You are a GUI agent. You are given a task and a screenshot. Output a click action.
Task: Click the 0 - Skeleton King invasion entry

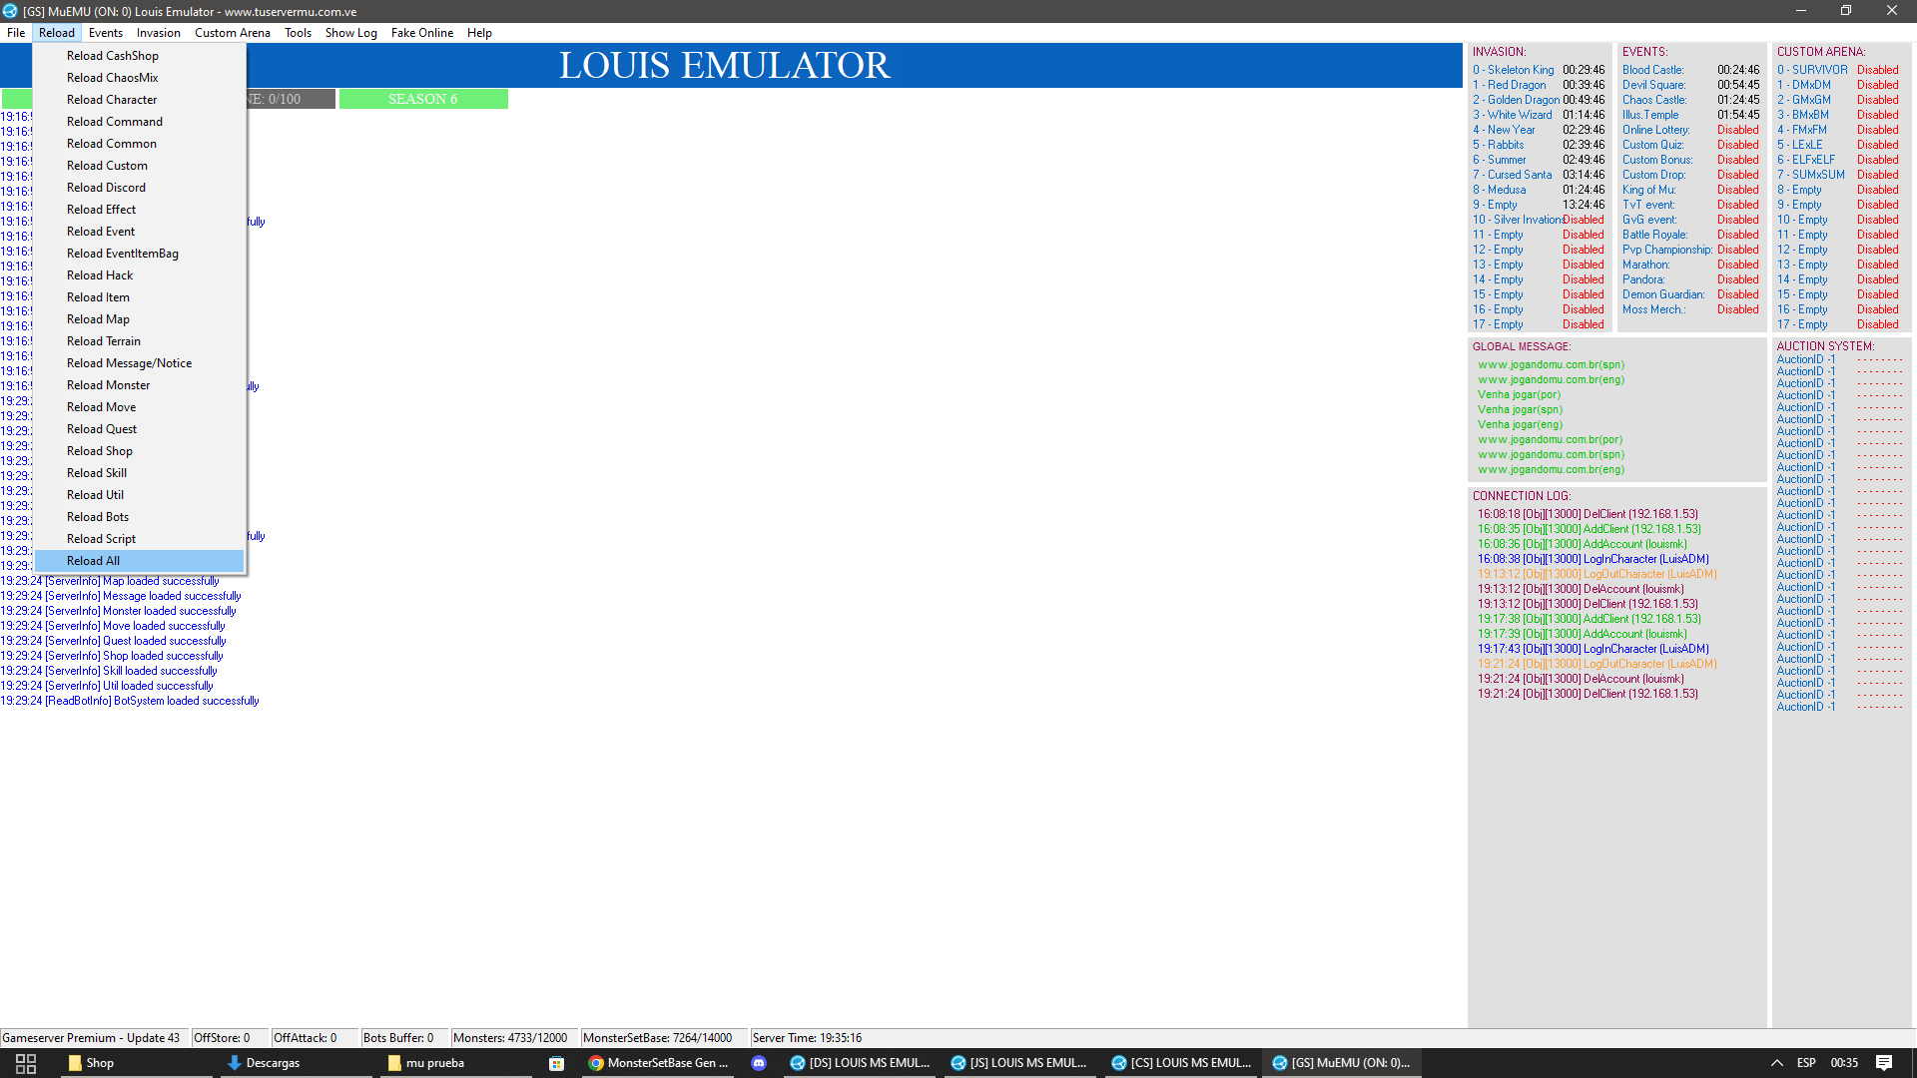[x=1539, y=70]
